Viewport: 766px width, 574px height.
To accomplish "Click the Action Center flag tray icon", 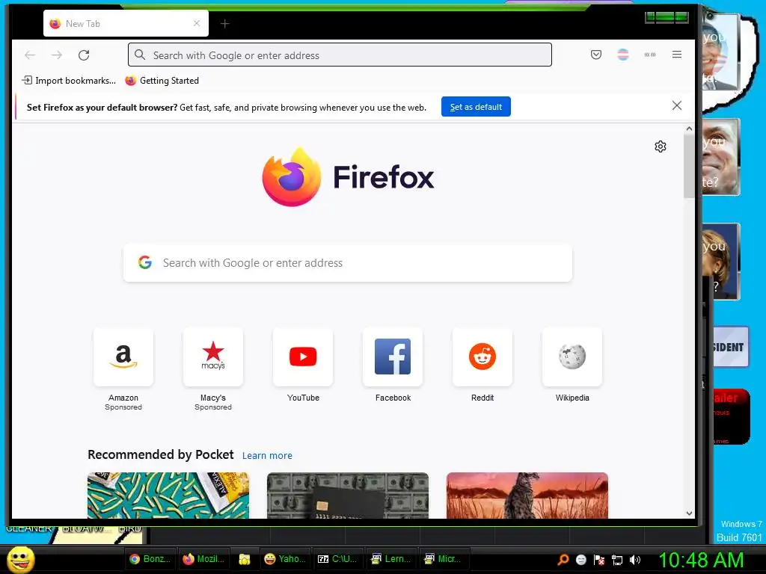I will (599, 559).
